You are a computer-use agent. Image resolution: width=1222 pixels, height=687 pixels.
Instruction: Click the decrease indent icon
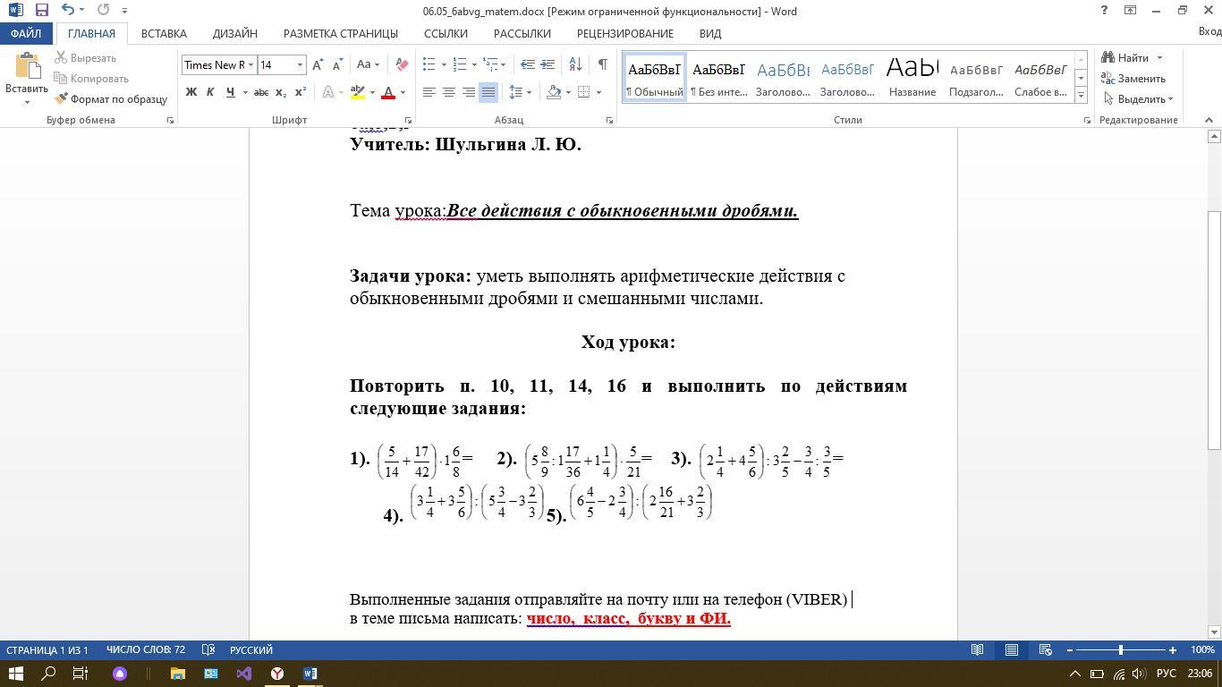[528, 64]
